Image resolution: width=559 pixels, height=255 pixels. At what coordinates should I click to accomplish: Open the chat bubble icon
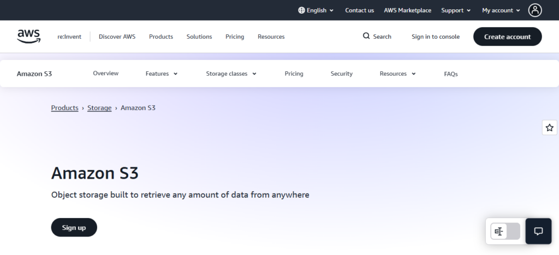click(538, 231)
